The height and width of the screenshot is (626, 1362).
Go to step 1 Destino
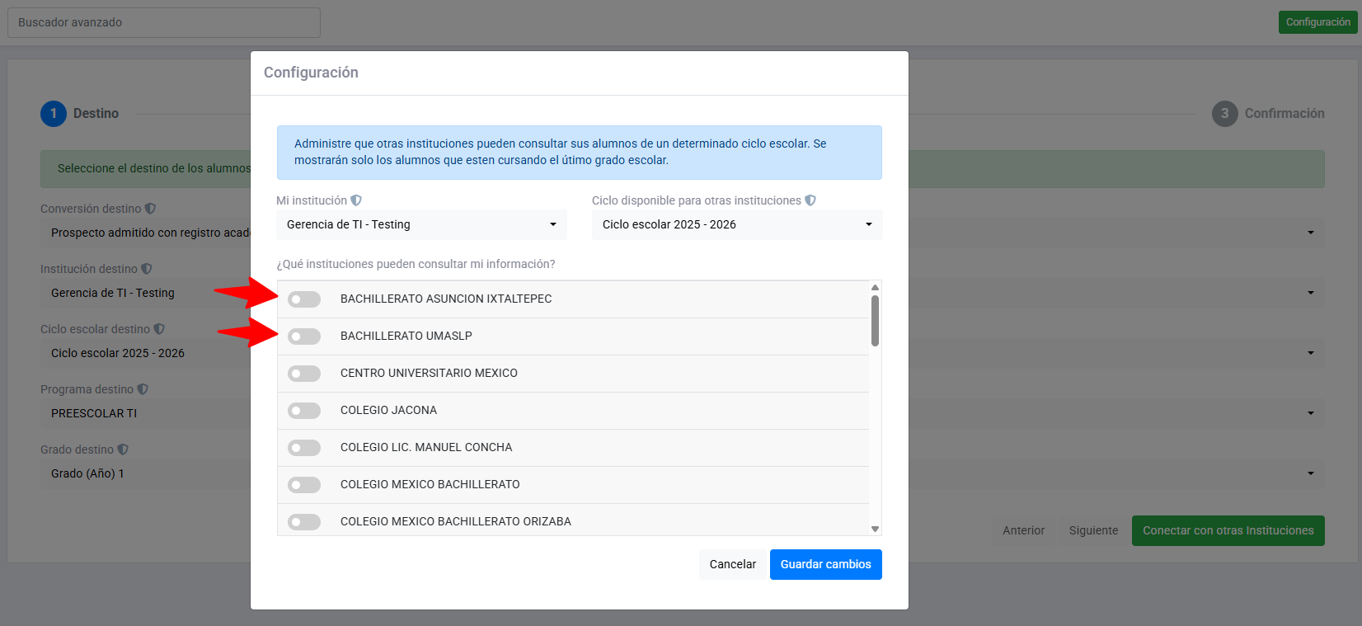point(54,114)
